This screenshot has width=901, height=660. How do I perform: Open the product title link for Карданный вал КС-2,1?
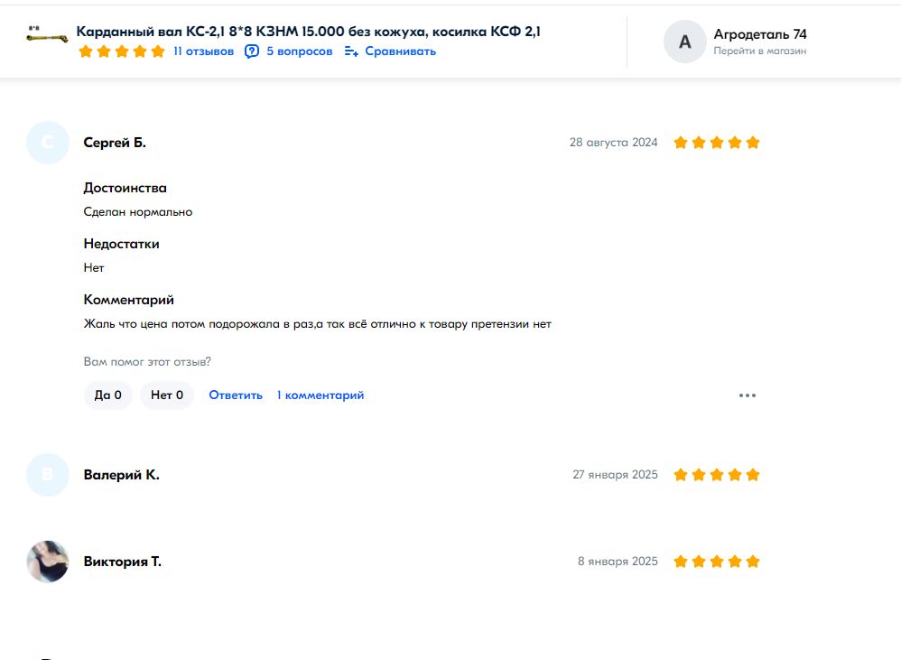point(308,32)
